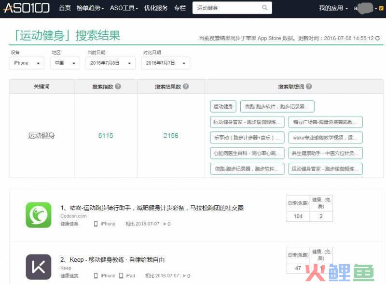Open help for 搜索结果数 column
Image resolution: width=386 pixels, height=284 pixels.
[x=186, y=86]
